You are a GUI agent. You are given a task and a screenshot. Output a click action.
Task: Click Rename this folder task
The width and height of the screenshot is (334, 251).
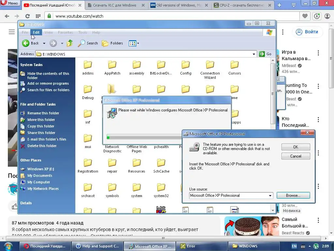click(x=43, y=113)
